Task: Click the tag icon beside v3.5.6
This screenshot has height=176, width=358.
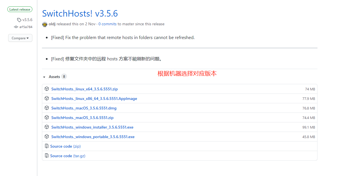Action: (x=19, y=20)
